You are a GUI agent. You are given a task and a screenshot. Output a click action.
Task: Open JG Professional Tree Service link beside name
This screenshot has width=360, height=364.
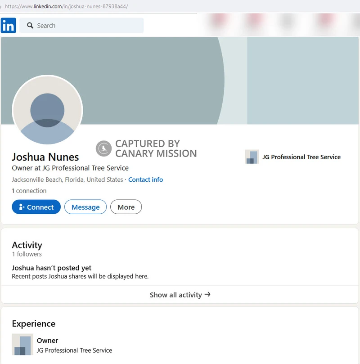click(301, 157)
